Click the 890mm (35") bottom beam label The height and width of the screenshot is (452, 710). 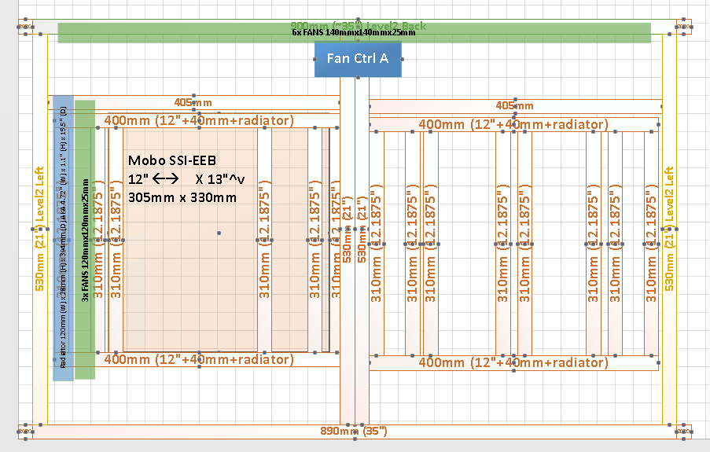(353, 432)
